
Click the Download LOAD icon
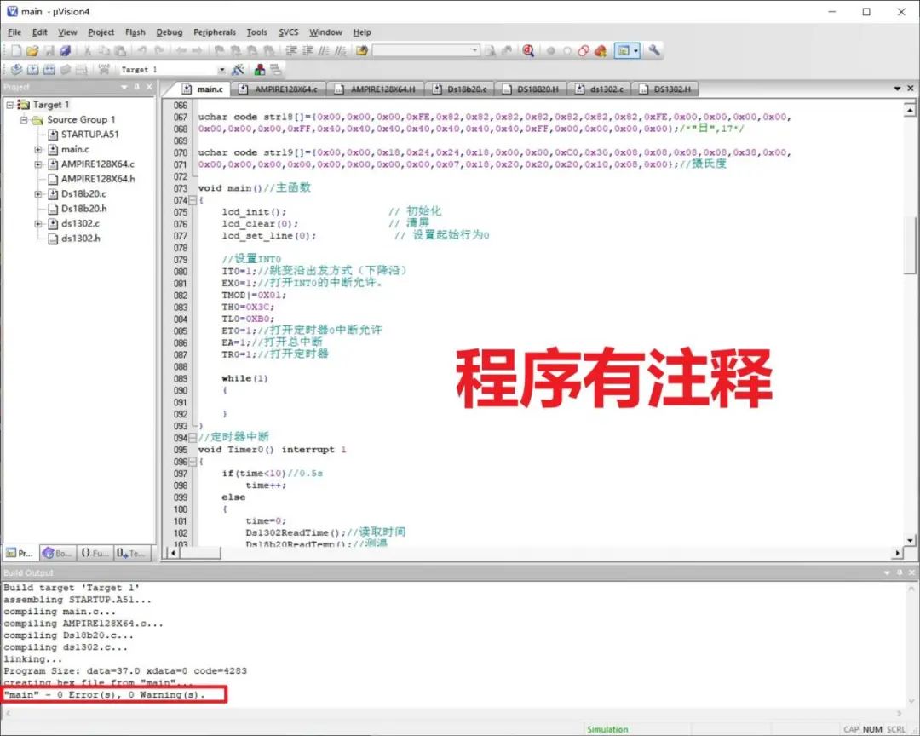point(104,69)
